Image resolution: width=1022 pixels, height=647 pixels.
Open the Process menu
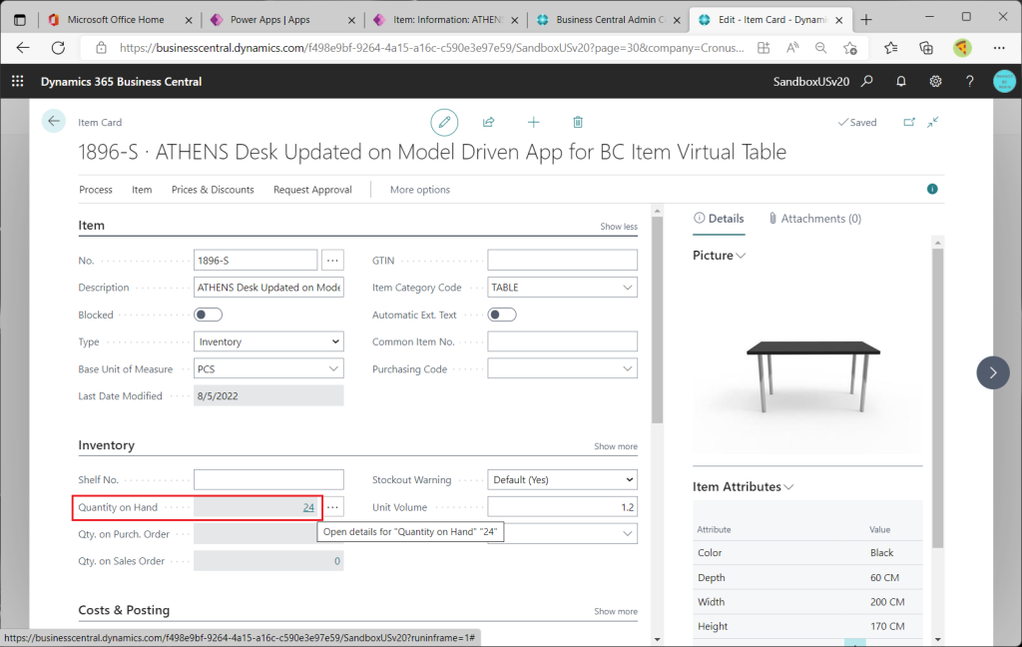click(x=95, y=189)
